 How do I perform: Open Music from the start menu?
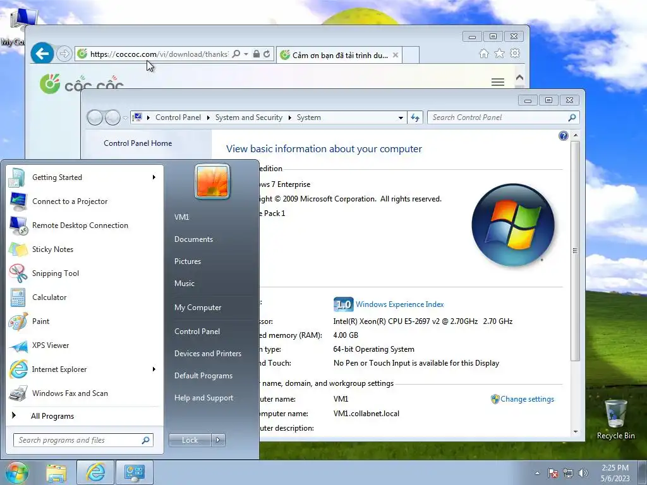(x=184, y=284)
